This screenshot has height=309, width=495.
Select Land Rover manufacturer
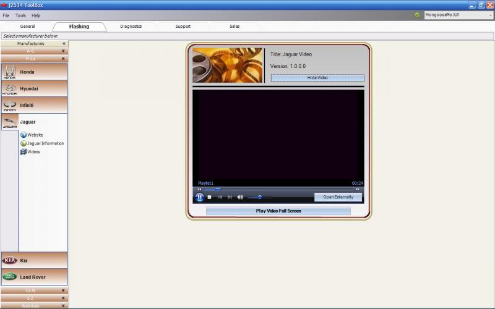(x=34, y=277)
